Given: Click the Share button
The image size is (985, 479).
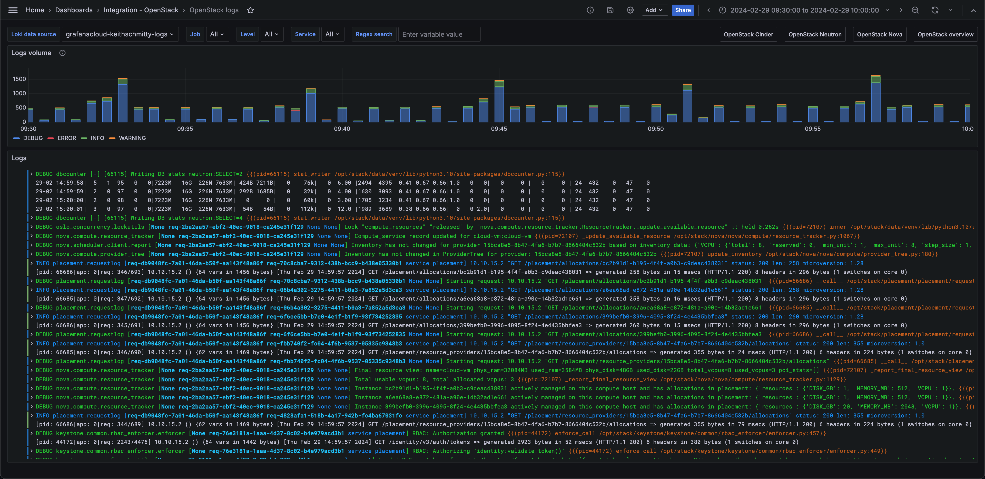Looking at the screenshot, I should click(x=683, y=10).
